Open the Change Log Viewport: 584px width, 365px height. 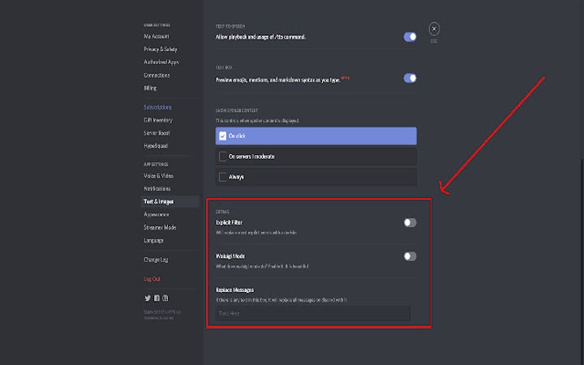click(x=156, y=260)
